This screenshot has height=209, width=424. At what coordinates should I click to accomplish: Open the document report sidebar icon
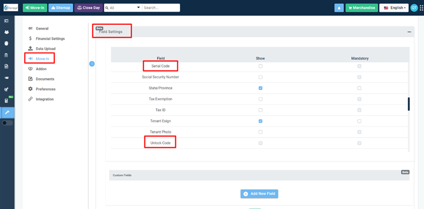6,66
